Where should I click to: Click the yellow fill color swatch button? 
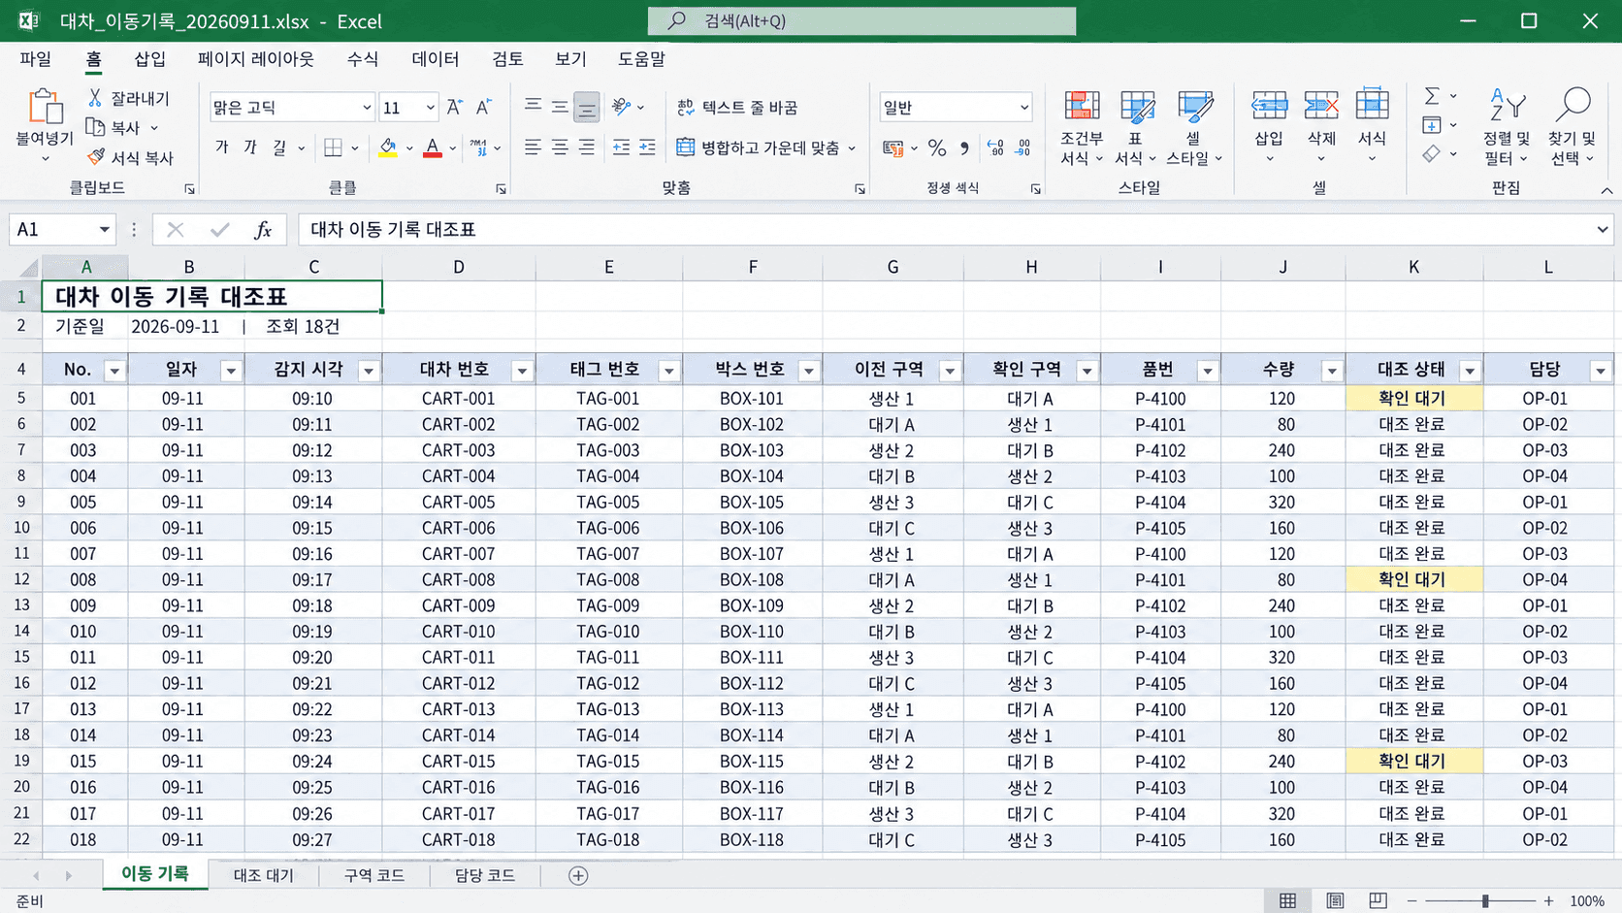[x=387, y=148]
